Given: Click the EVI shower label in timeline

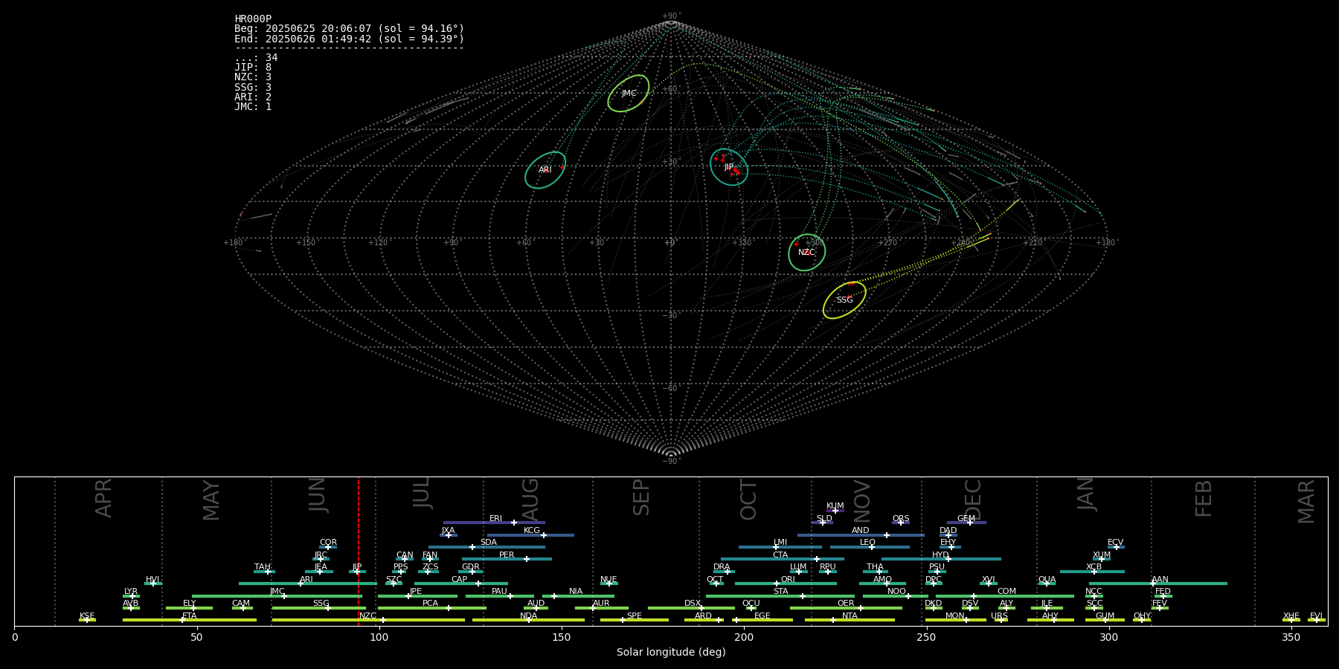Looking at the screenshot, I should click(x=1316, y=616).
